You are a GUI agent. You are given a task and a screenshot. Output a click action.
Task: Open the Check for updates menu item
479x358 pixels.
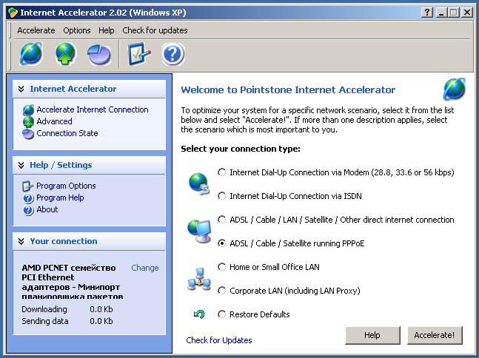[x=155, y=30]
